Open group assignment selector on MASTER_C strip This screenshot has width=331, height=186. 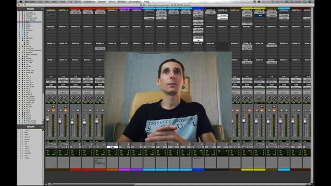click(63, 92)
